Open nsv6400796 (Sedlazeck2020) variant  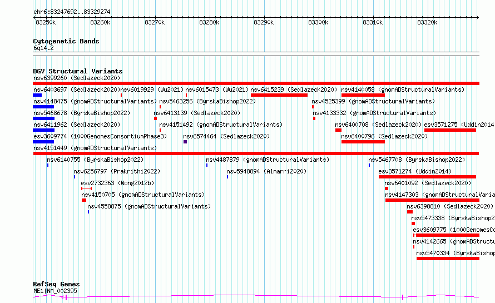(384, 136)
